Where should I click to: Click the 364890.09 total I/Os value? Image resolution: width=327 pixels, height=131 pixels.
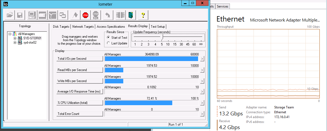tap(152, 54)
